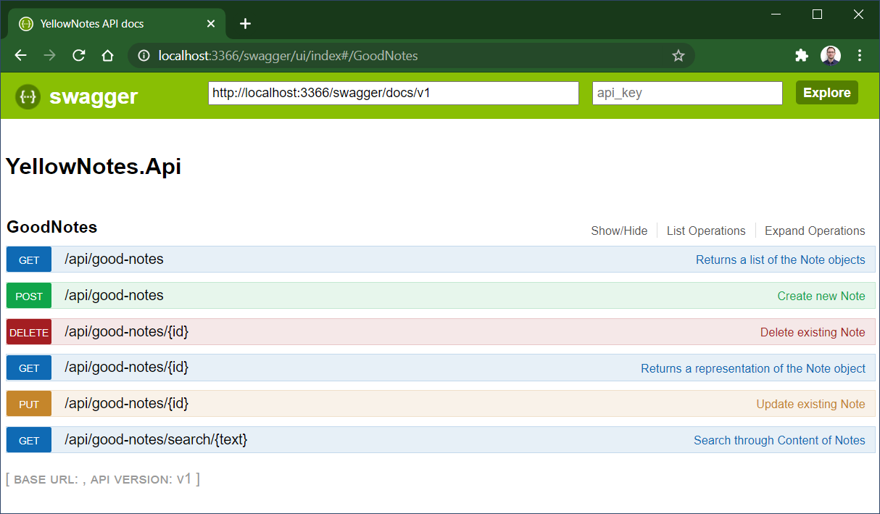Click the browser forward arrow
Viewport: 880px width, 514px height.
click(x=49, y=56)
